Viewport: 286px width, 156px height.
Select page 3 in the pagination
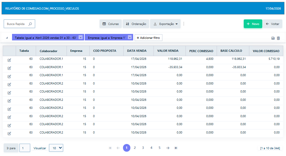pyautogui.click(x=143, y=148)
